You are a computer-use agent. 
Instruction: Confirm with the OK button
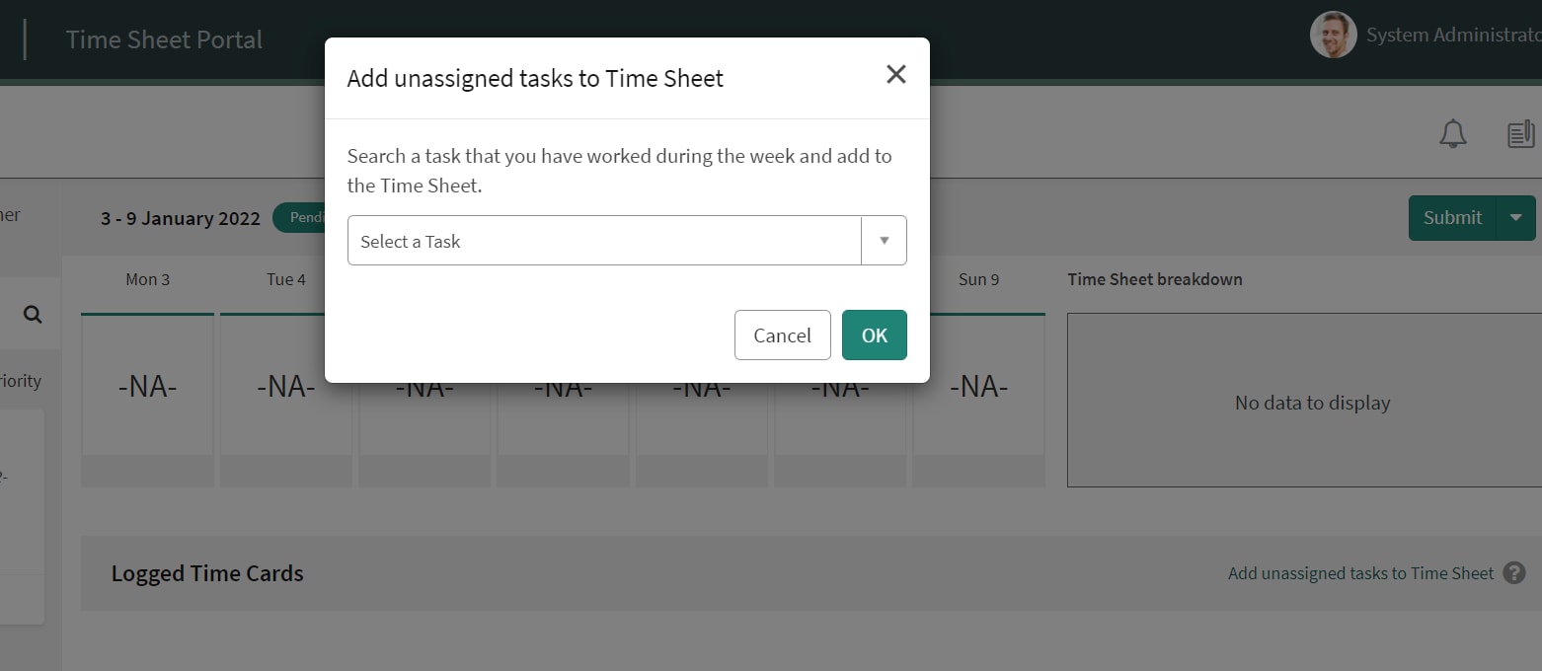coord(875,335)
